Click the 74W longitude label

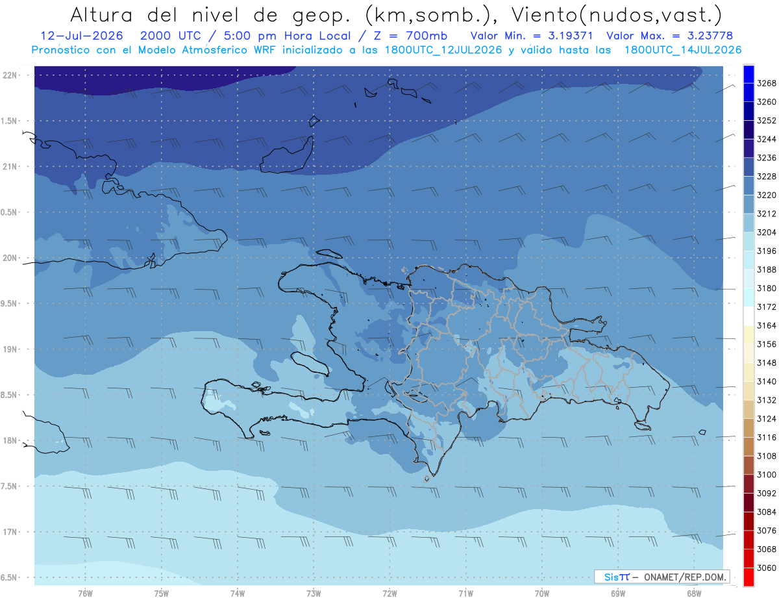(x=237, y=593)
